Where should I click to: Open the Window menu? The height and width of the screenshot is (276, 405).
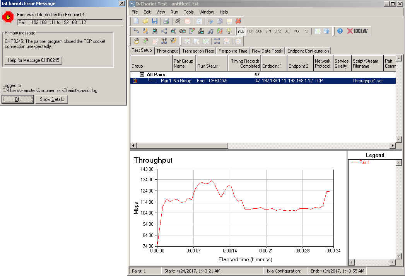tap(207, 12)
